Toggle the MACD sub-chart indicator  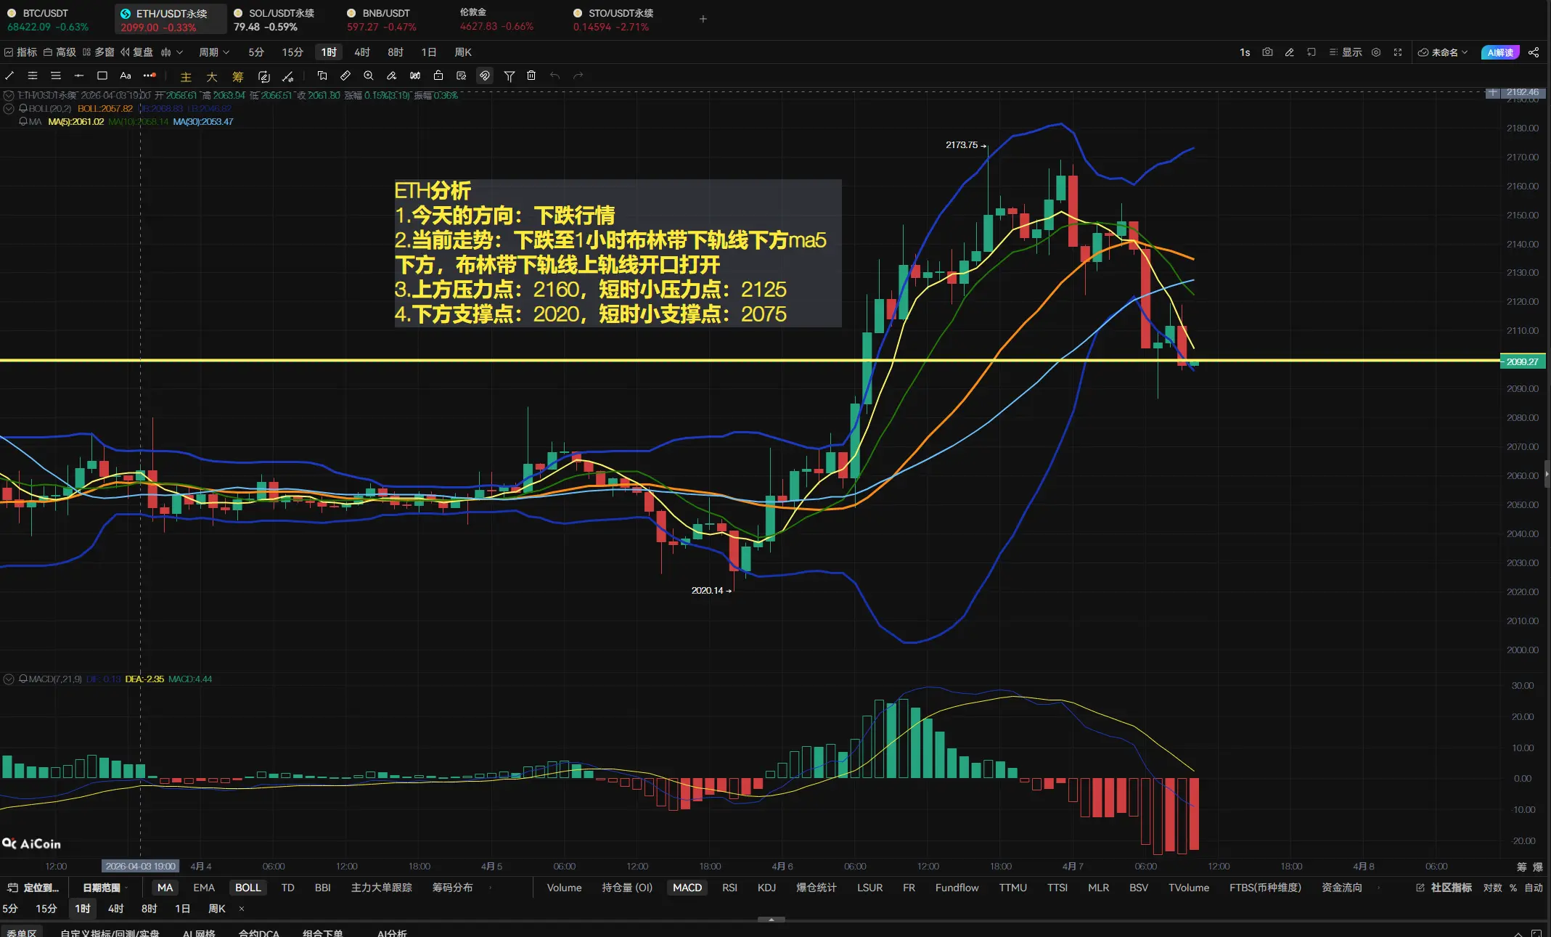click(687, 888)
